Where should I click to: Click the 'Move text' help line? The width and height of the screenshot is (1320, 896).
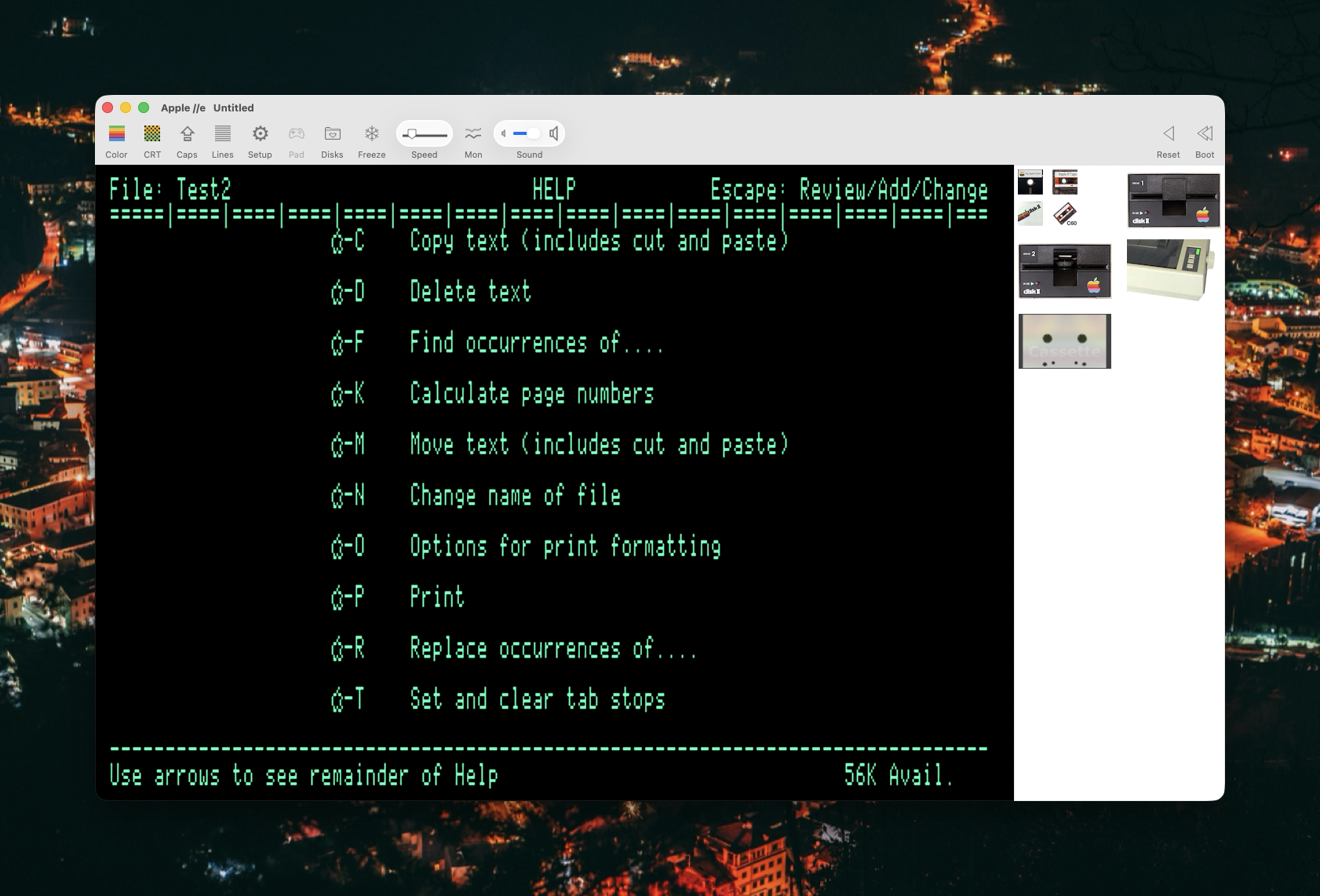coord(560,445)
